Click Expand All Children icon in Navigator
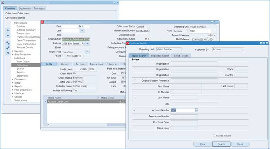 click(x=8, y=43)
